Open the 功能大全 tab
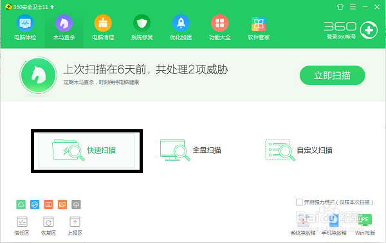This screenshot has height=243, width=386. [x=219, y=27]
